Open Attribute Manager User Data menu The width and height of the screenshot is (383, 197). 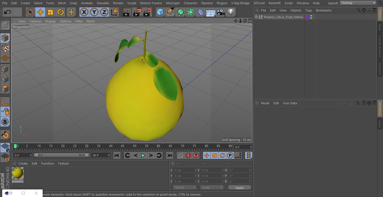(x=290, y=103)
